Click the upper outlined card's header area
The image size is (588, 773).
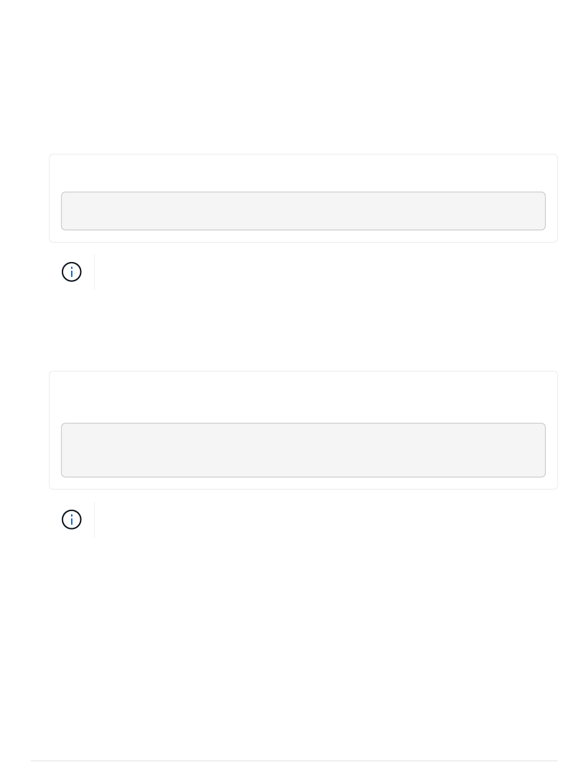[x=303, y=173]
